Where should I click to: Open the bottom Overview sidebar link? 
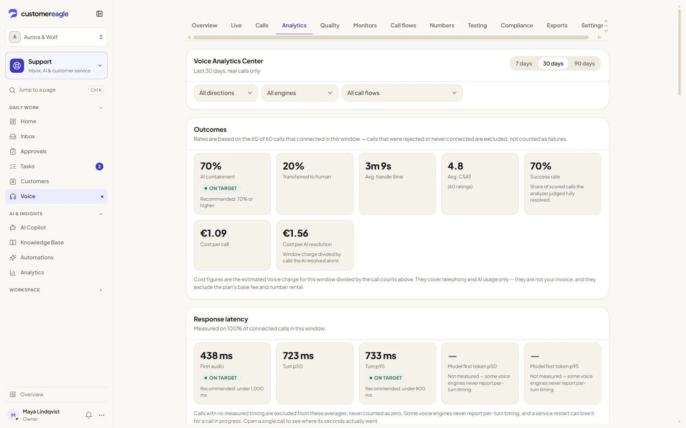(56, 395)
